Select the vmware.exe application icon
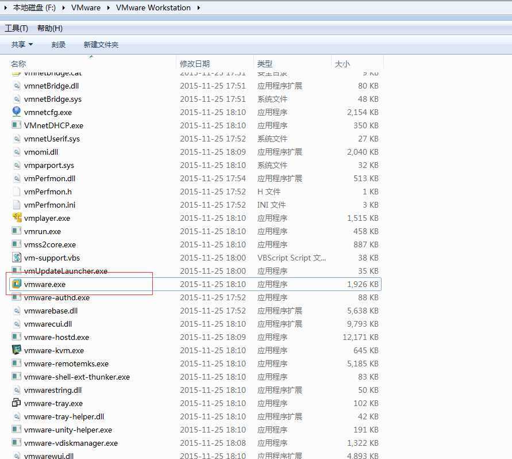The image size is (512, 459). pyautogui.click(x=17, y=284)
